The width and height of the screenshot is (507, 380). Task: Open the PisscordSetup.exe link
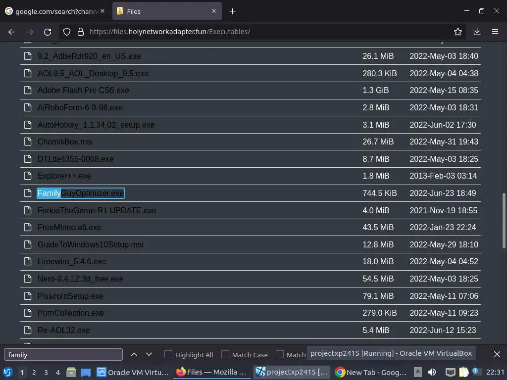coord(70,296)
